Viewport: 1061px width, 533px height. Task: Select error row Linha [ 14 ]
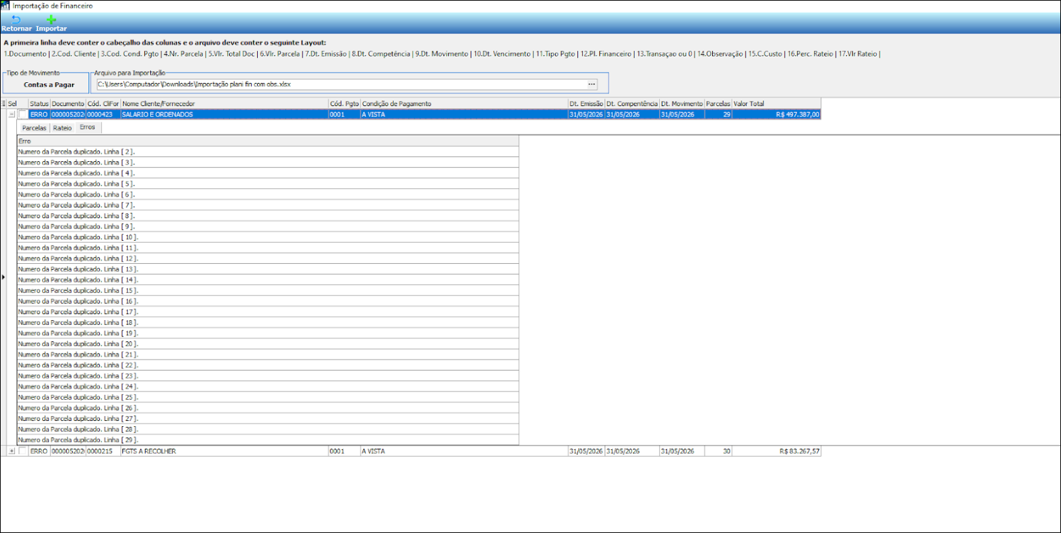(x=268, y=279)
